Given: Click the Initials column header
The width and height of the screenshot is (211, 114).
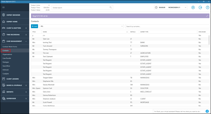Looking at the screenshot, I should coord(133,32).
